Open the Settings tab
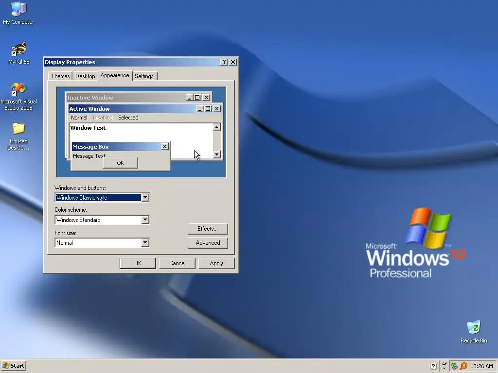 point(144,76)
